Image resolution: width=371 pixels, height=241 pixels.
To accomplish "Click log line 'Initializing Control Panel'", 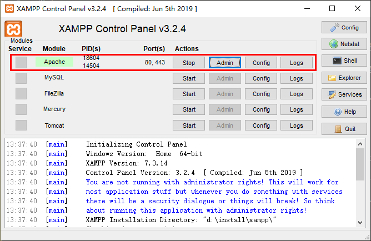I will (x=136, y=144).
